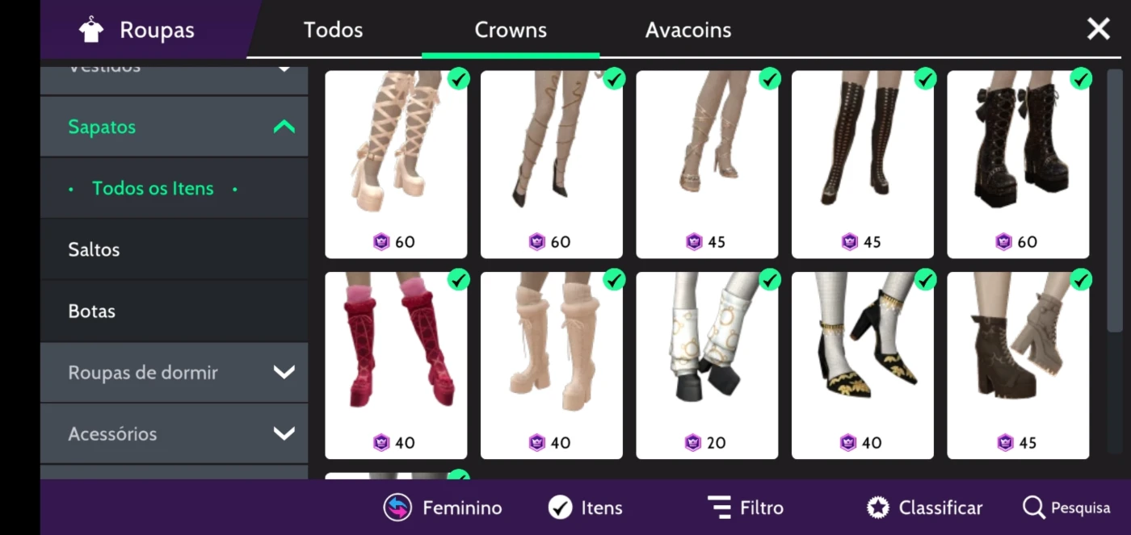The image size is (1131, 535).
Task: Click the Itens checkmark circle icon
Action: pos(560,508)
